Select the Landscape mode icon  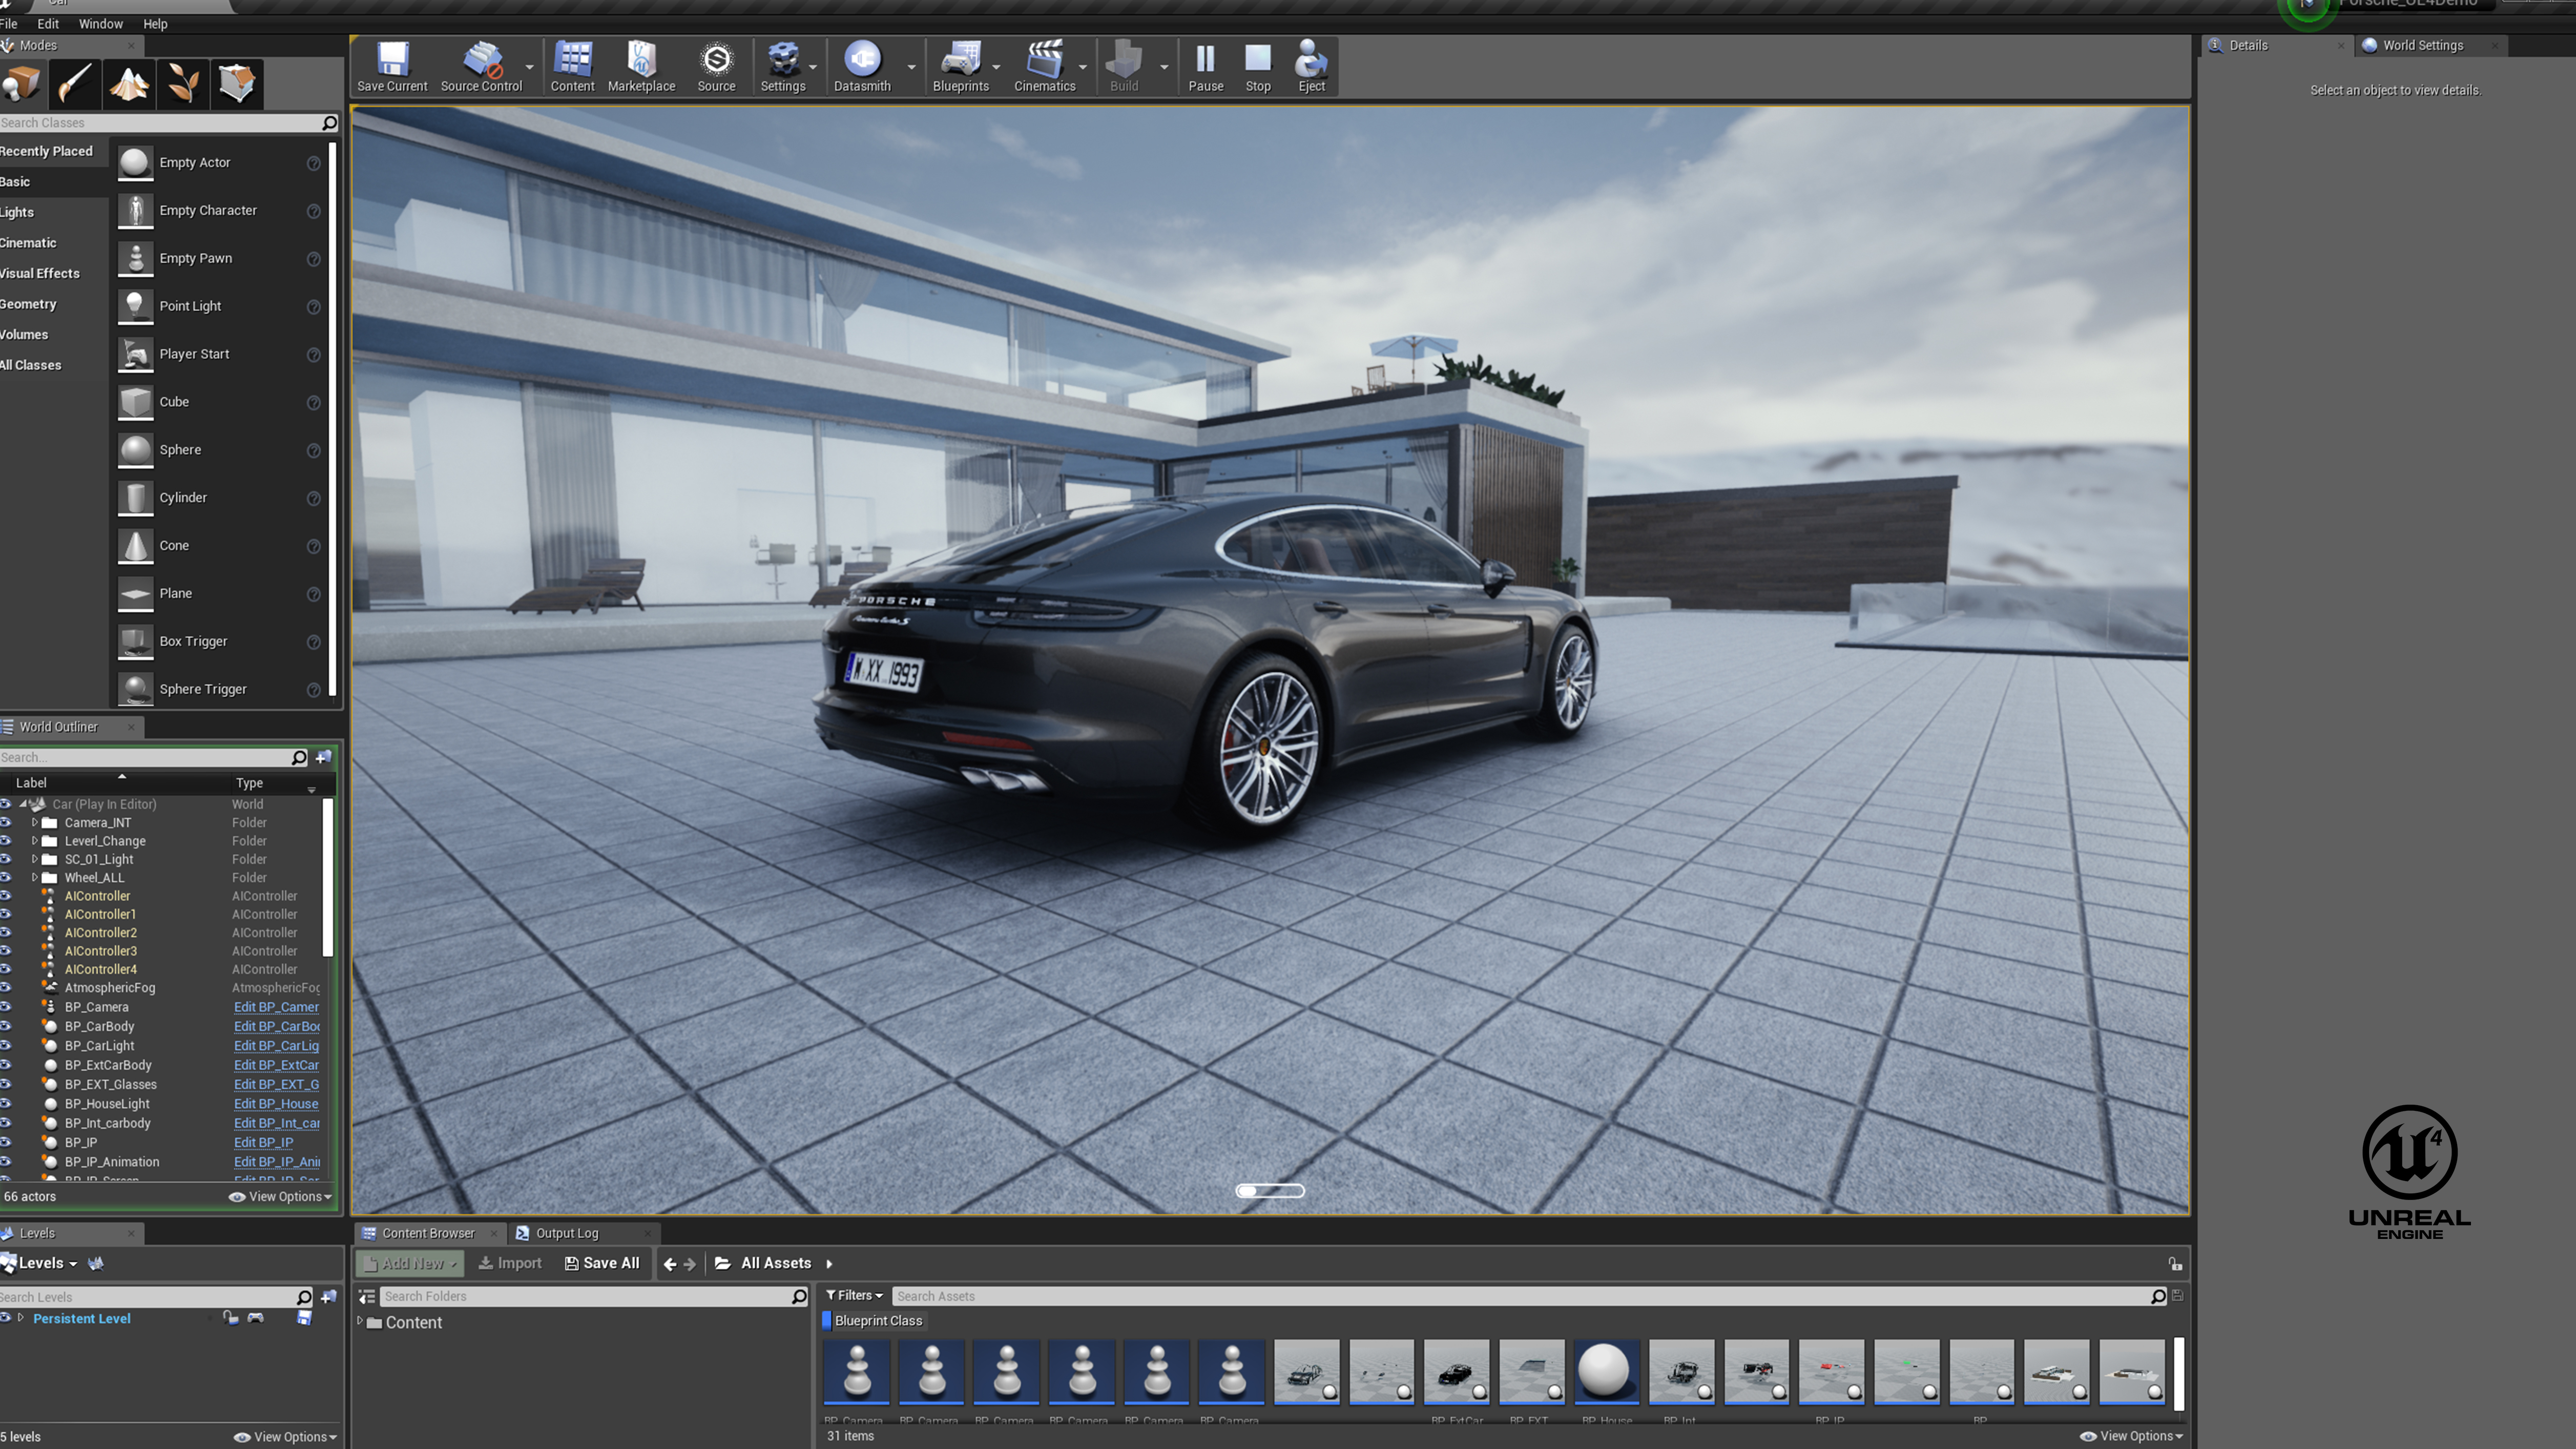(x=130, y=84)
